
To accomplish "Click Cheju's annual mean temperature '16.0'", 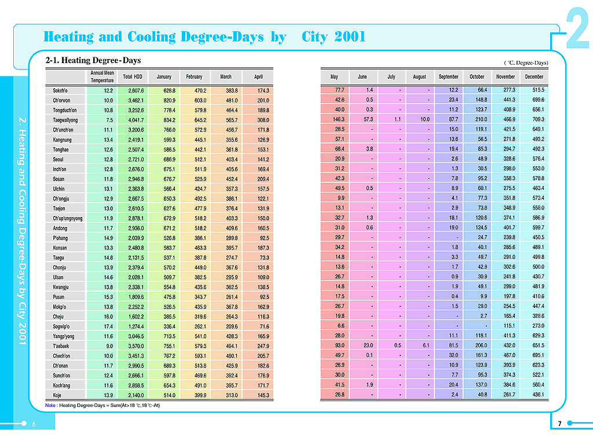I will [x=108, y=317].
